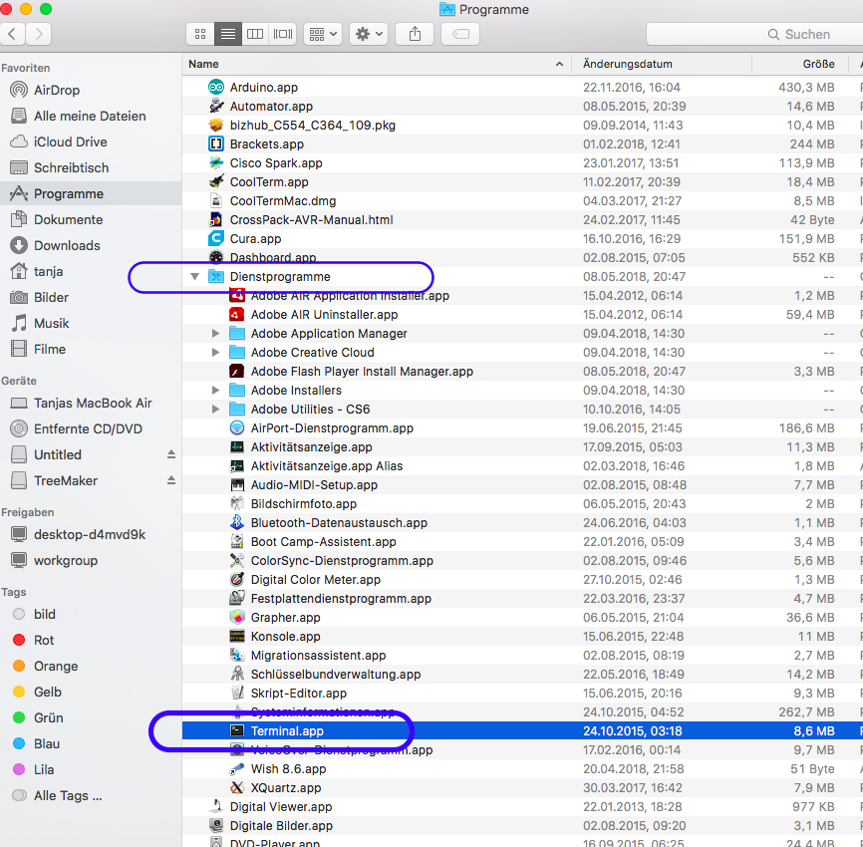863x847 pixels.
Task: Switch to Cover Flow view
Action: click(x=283, y=34)
